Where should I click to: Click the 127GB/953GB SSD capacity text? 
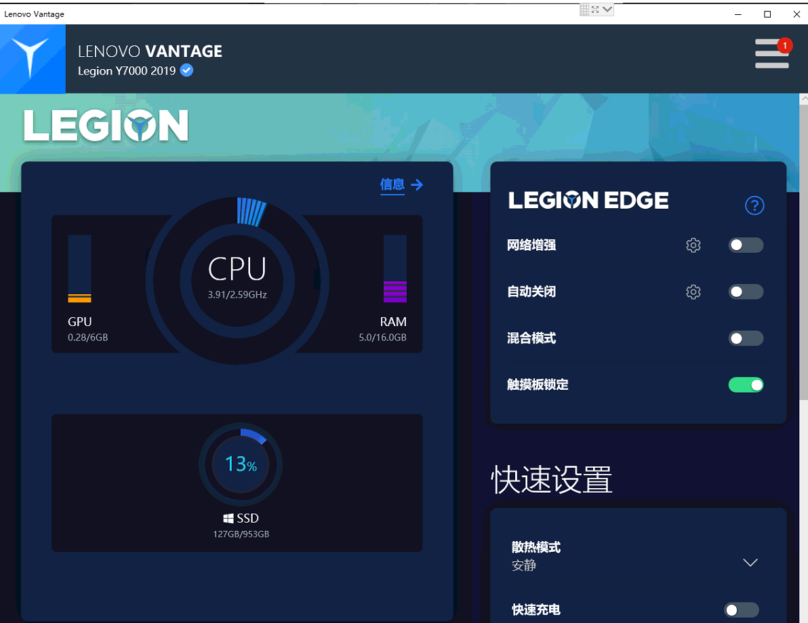point(241,534)
